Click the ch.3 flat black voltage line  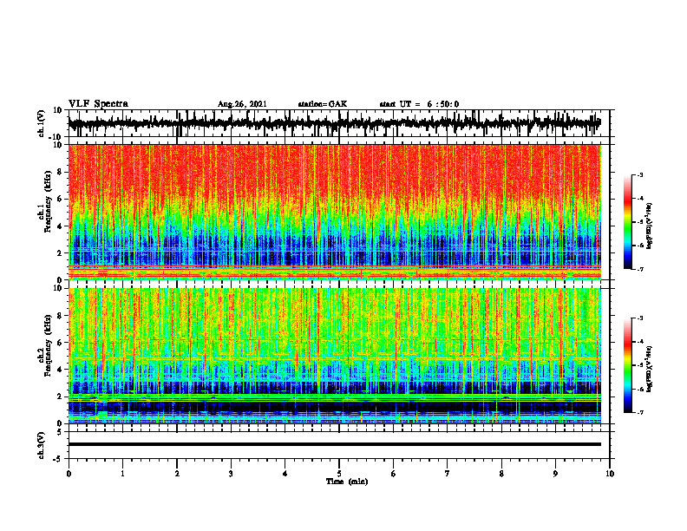(x=335, y=444)
